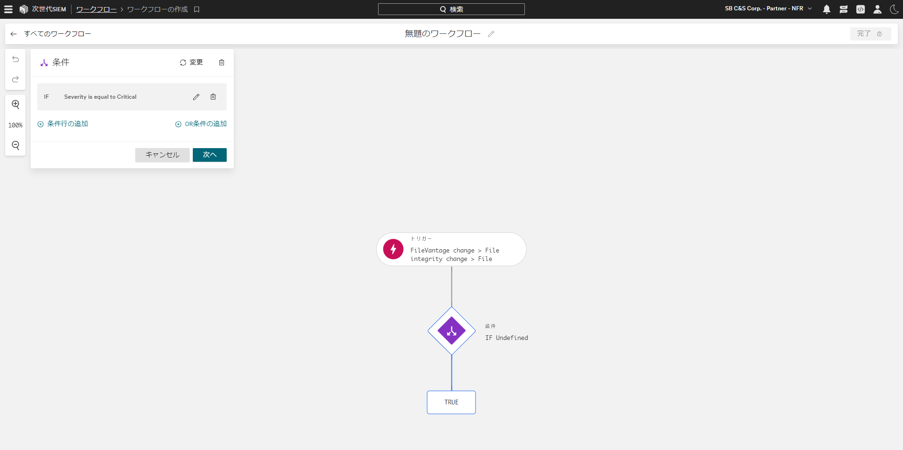The height and width of the screenshot is (450, 903).
Task: Click the 次世代SIEM app name
Action: pyautogui.click(x=49, y=9)
